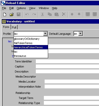Select lax option in the profile list
99x106 pixels.
coord(31,52)
